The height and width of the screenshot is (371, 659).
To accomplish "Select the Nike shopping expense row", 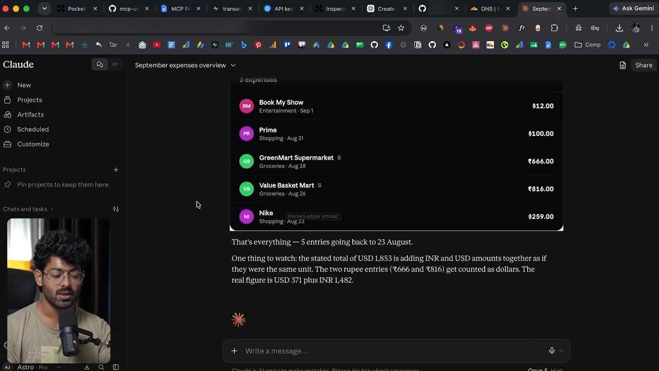I will 396,217.
